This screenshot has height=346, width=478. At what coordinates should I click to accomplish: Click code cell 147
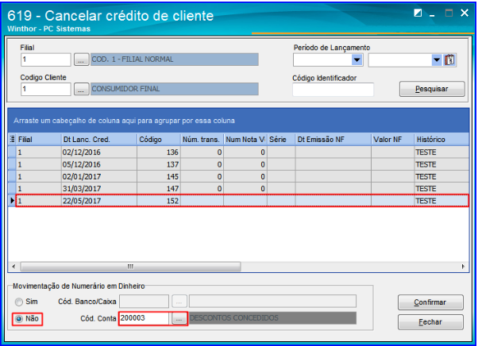pos(159,189)
